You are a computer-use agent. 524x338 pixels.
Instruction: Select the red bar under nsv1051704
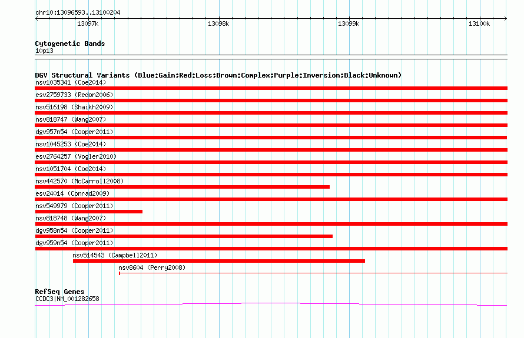(x=271, y=175)
